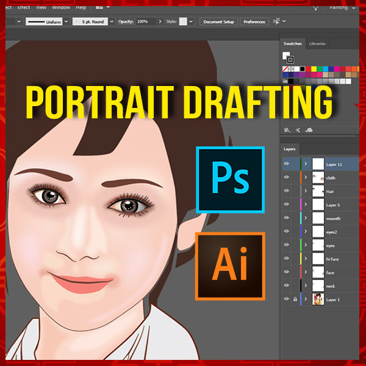The width and height of the screenshot is (366, 366).
Task: Open the Effect menu
Action: click(x=24, y=8)
